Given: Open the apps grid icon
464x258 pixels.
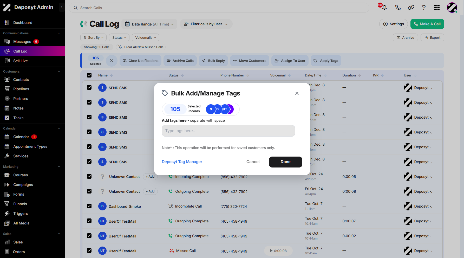Looking at the screenshot, I should [437, 8].
